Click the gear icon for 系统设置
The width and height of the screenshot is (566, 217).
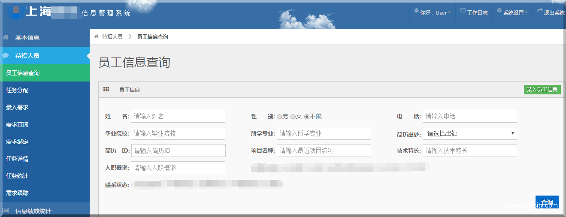tap(499, 11)
